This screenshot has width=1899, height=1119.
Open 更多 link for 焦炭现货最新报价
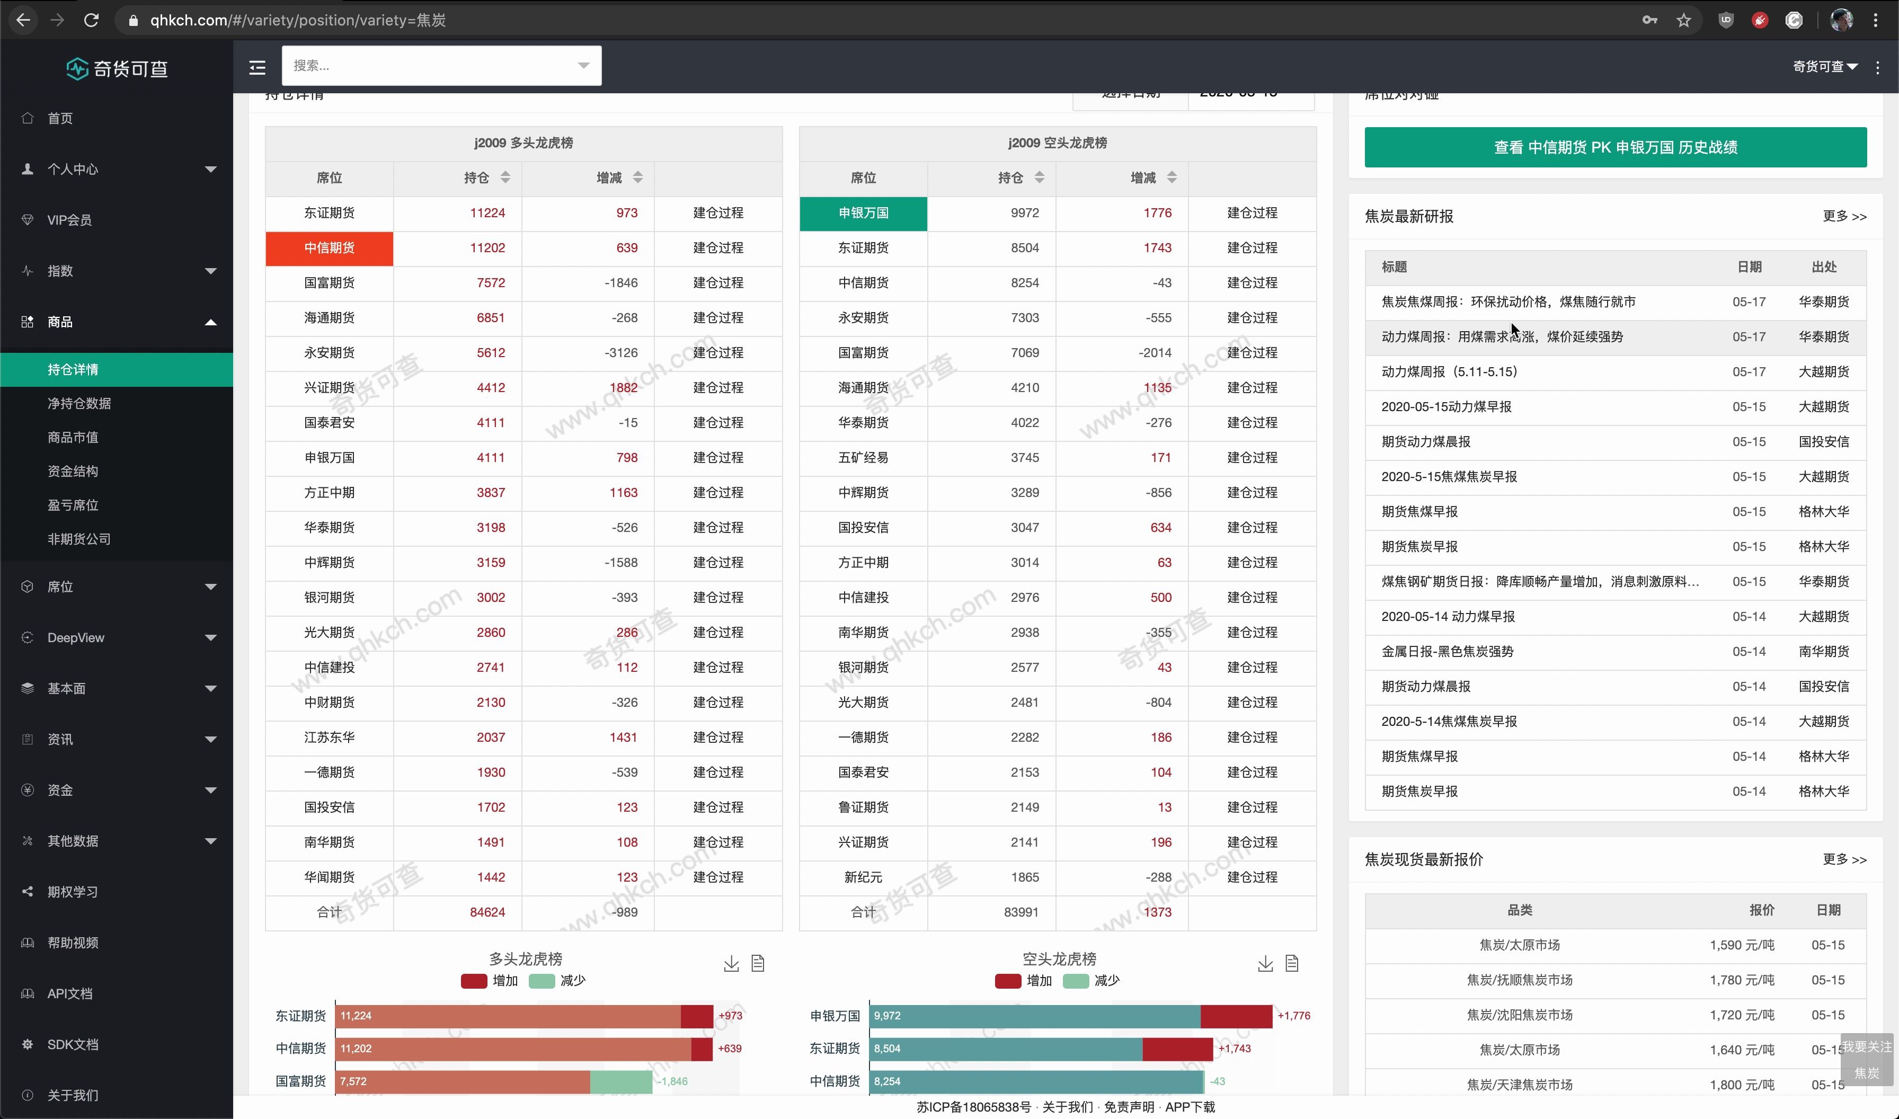click(x=1844, y=859)
